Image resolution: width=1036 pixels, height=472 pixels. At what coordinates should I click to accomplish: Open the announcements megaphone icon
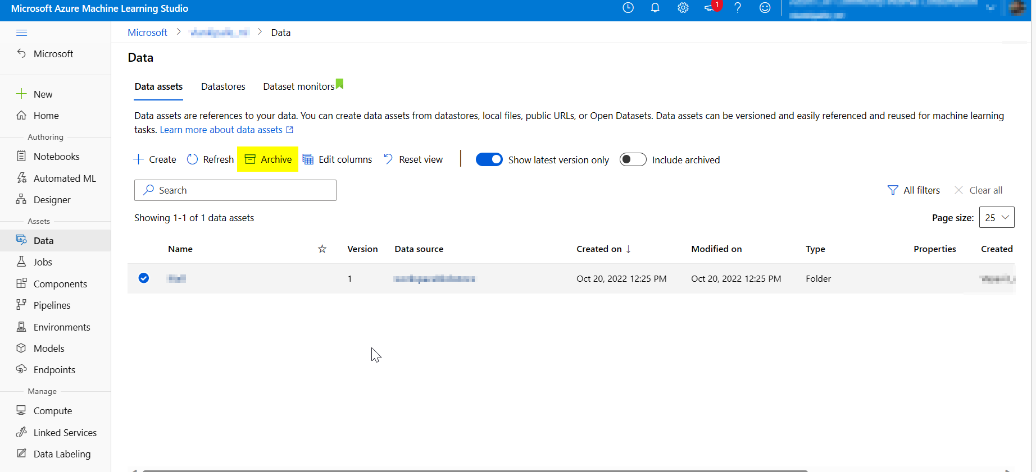pos(710,8)
